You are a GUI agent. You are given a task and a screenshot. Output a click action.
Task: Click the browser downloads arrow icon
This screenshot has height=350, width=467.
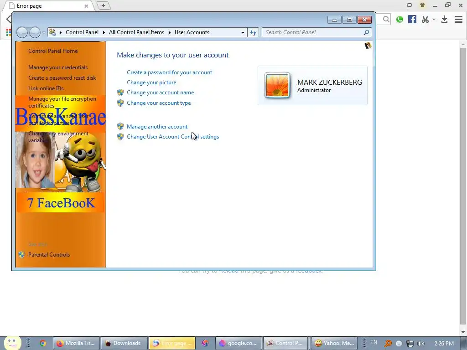(x=444, y=19)
